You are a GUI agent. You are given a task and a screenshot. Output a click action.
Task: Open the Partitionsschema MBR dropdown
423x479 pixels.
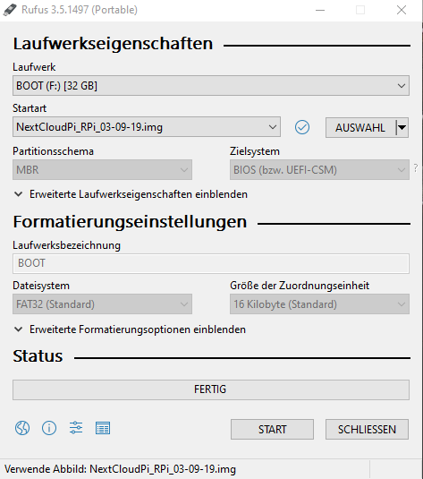pyautogui.click(x=102, y=169)
